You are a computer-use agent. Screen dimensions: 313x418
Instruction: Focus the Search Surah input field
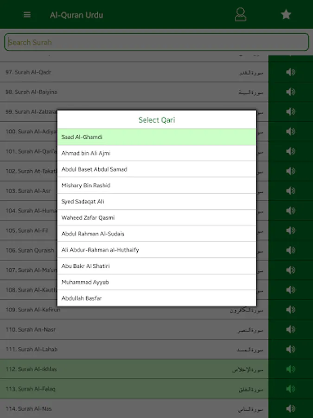click(157, 42)
